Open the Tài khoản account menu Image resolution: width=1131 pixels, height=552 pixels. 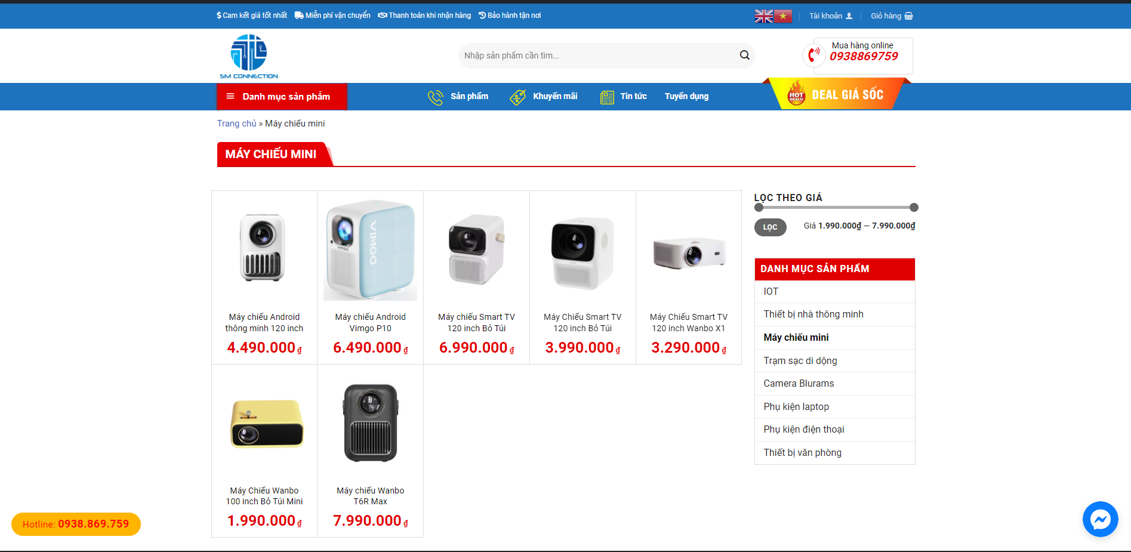click(x=830, y=16)
